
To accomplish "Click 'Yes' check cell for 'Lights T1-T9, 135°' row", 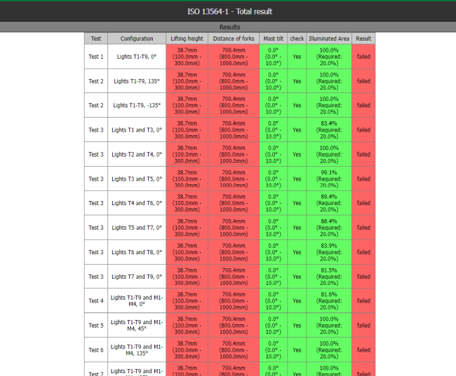I will (x=297, y=81).
